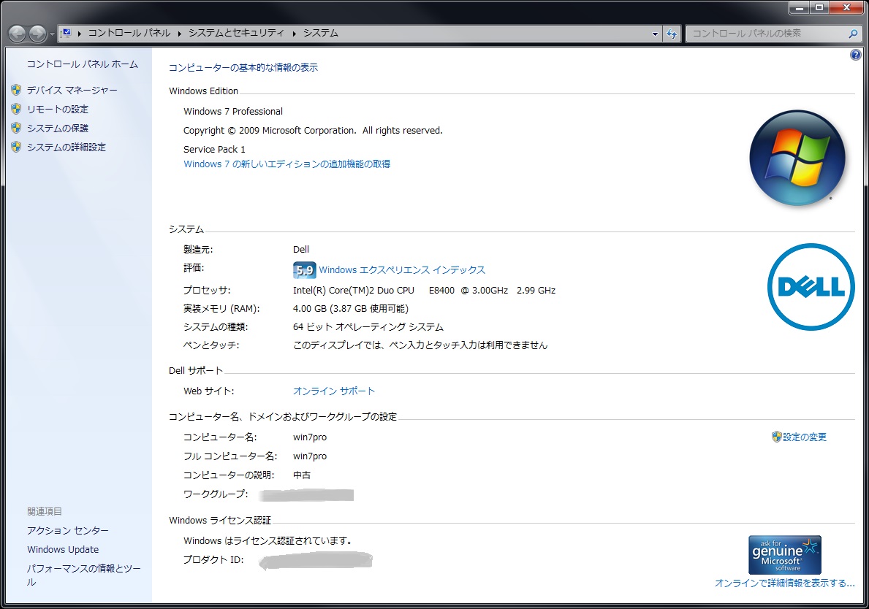Open アクション センター link
869x609 pixels.
tap(68, 530)
